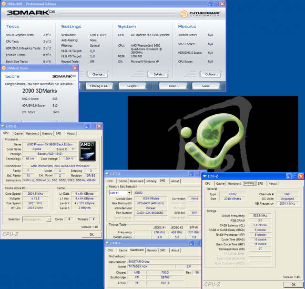Viewport: 305px width, 289px height.
Task: Minimize the CPU-Z CPU tab window
Action: (87, 126)
